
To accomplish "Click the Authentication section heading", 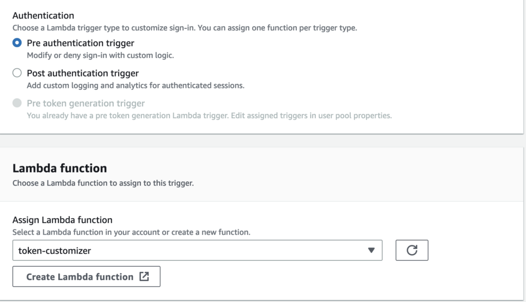I will (43, 15).
